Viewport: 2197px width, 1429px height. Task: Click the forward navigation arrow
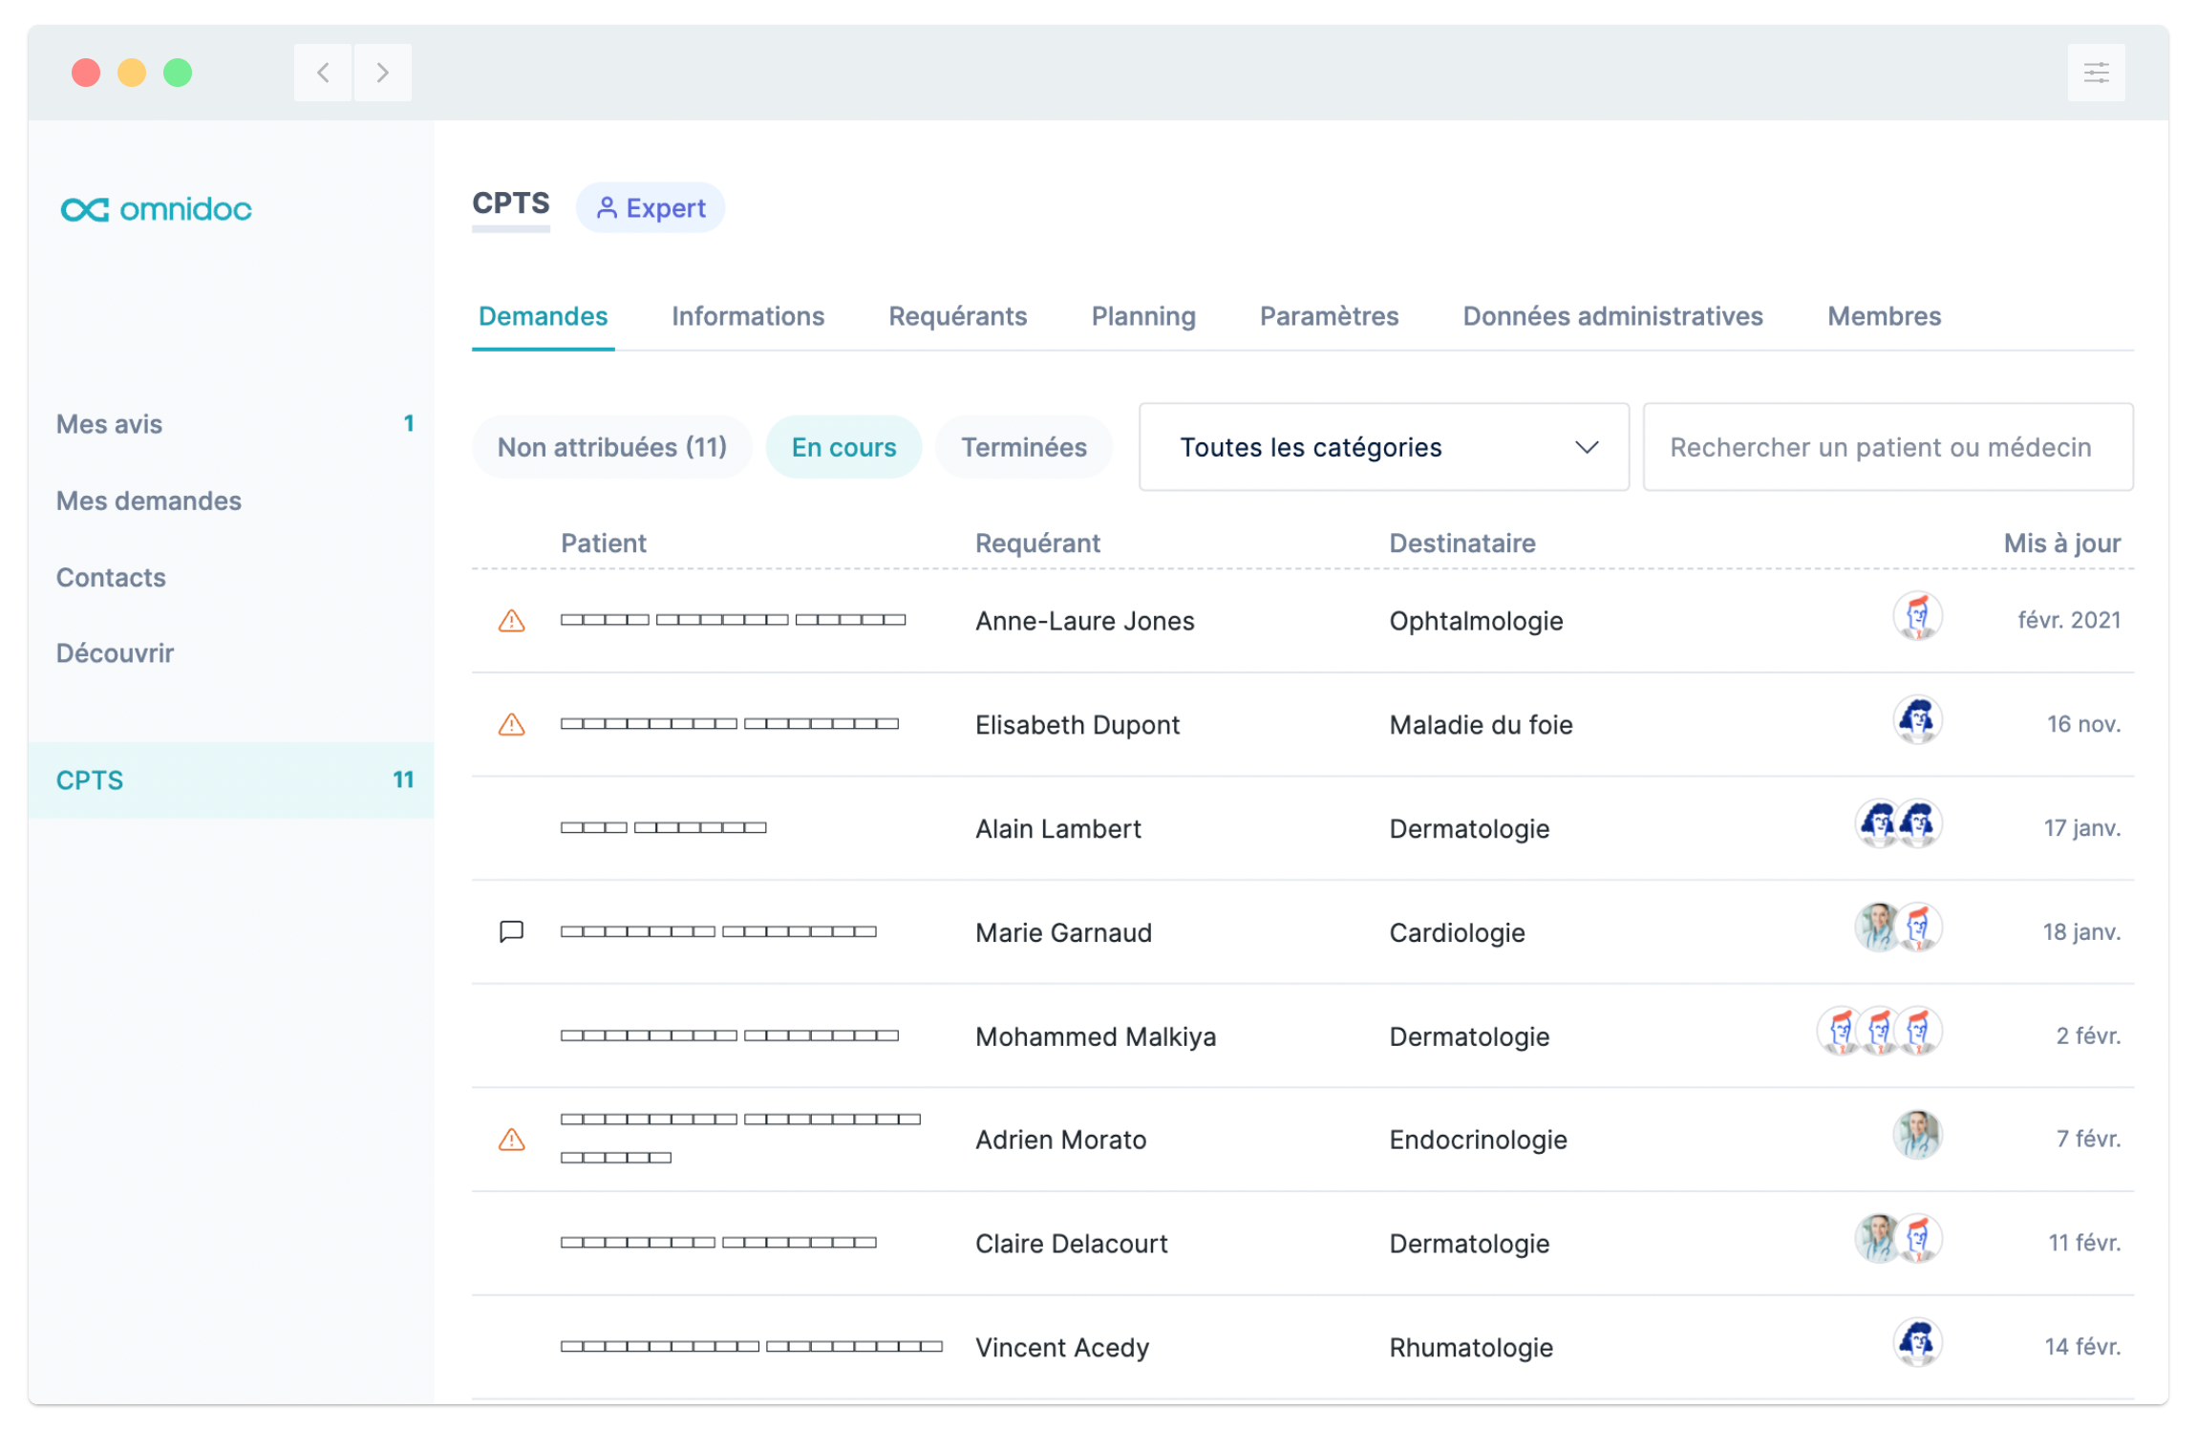pyautogui.click(x=382, y=72)
